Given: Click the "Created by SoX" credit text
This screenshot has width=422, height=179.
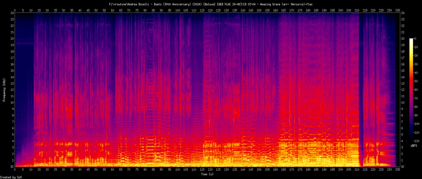Looking at the screenshot, I should coord(11,177).
